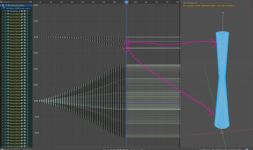Open the graph editor sidebar arrow
253x150 pixels.
click(180, 5)
